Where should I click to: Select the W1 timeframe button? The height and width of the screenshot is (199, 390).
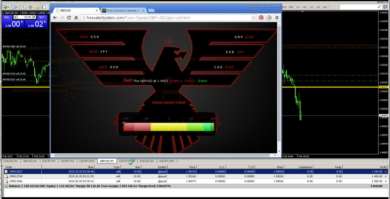pos(318,7)
